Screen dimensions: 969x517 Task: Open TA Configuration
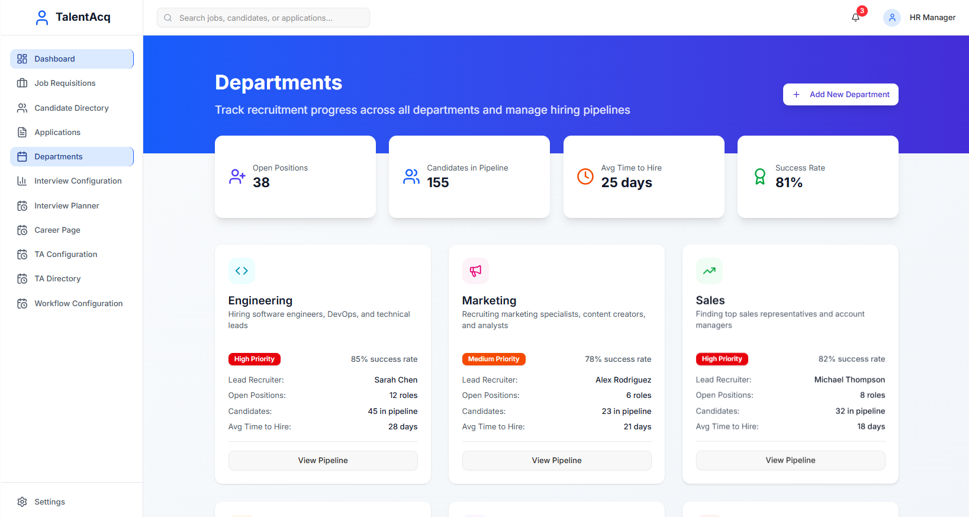point(72,254)
